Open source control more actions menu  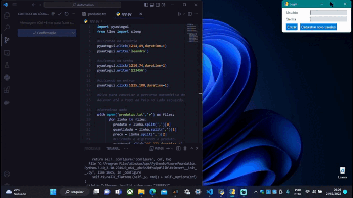[73, 14]
